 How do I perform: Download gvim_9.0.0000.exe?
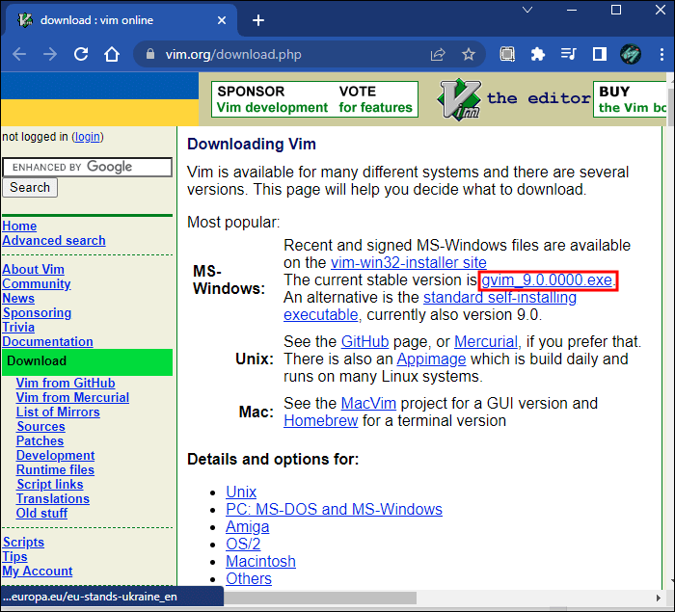click(x=547, y=280)
